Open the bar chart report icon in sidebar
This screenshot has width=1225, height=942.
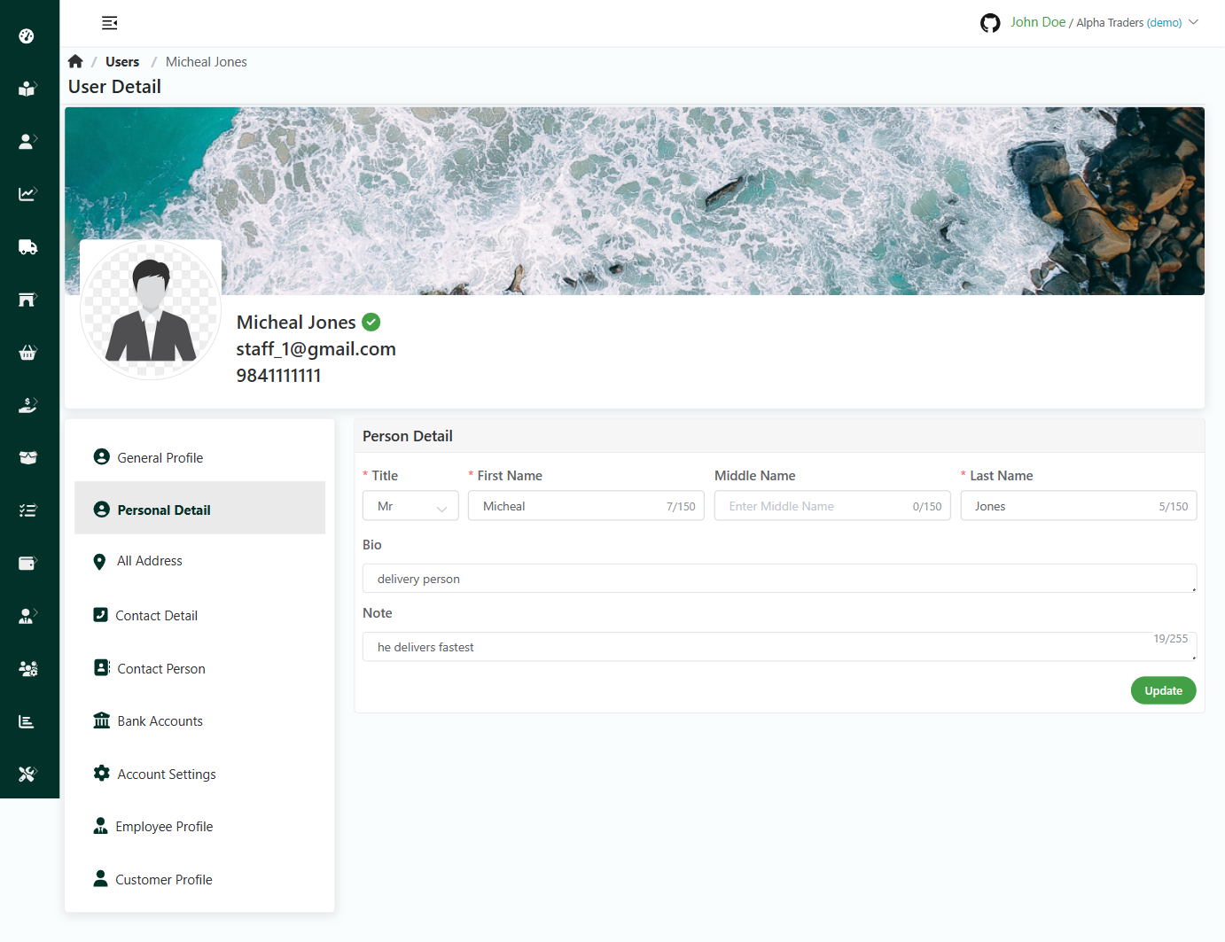pos(27,721)
